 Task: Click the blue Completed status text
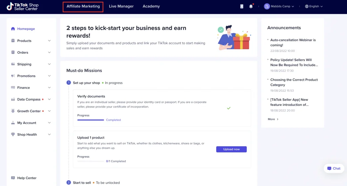click(113, 120)
